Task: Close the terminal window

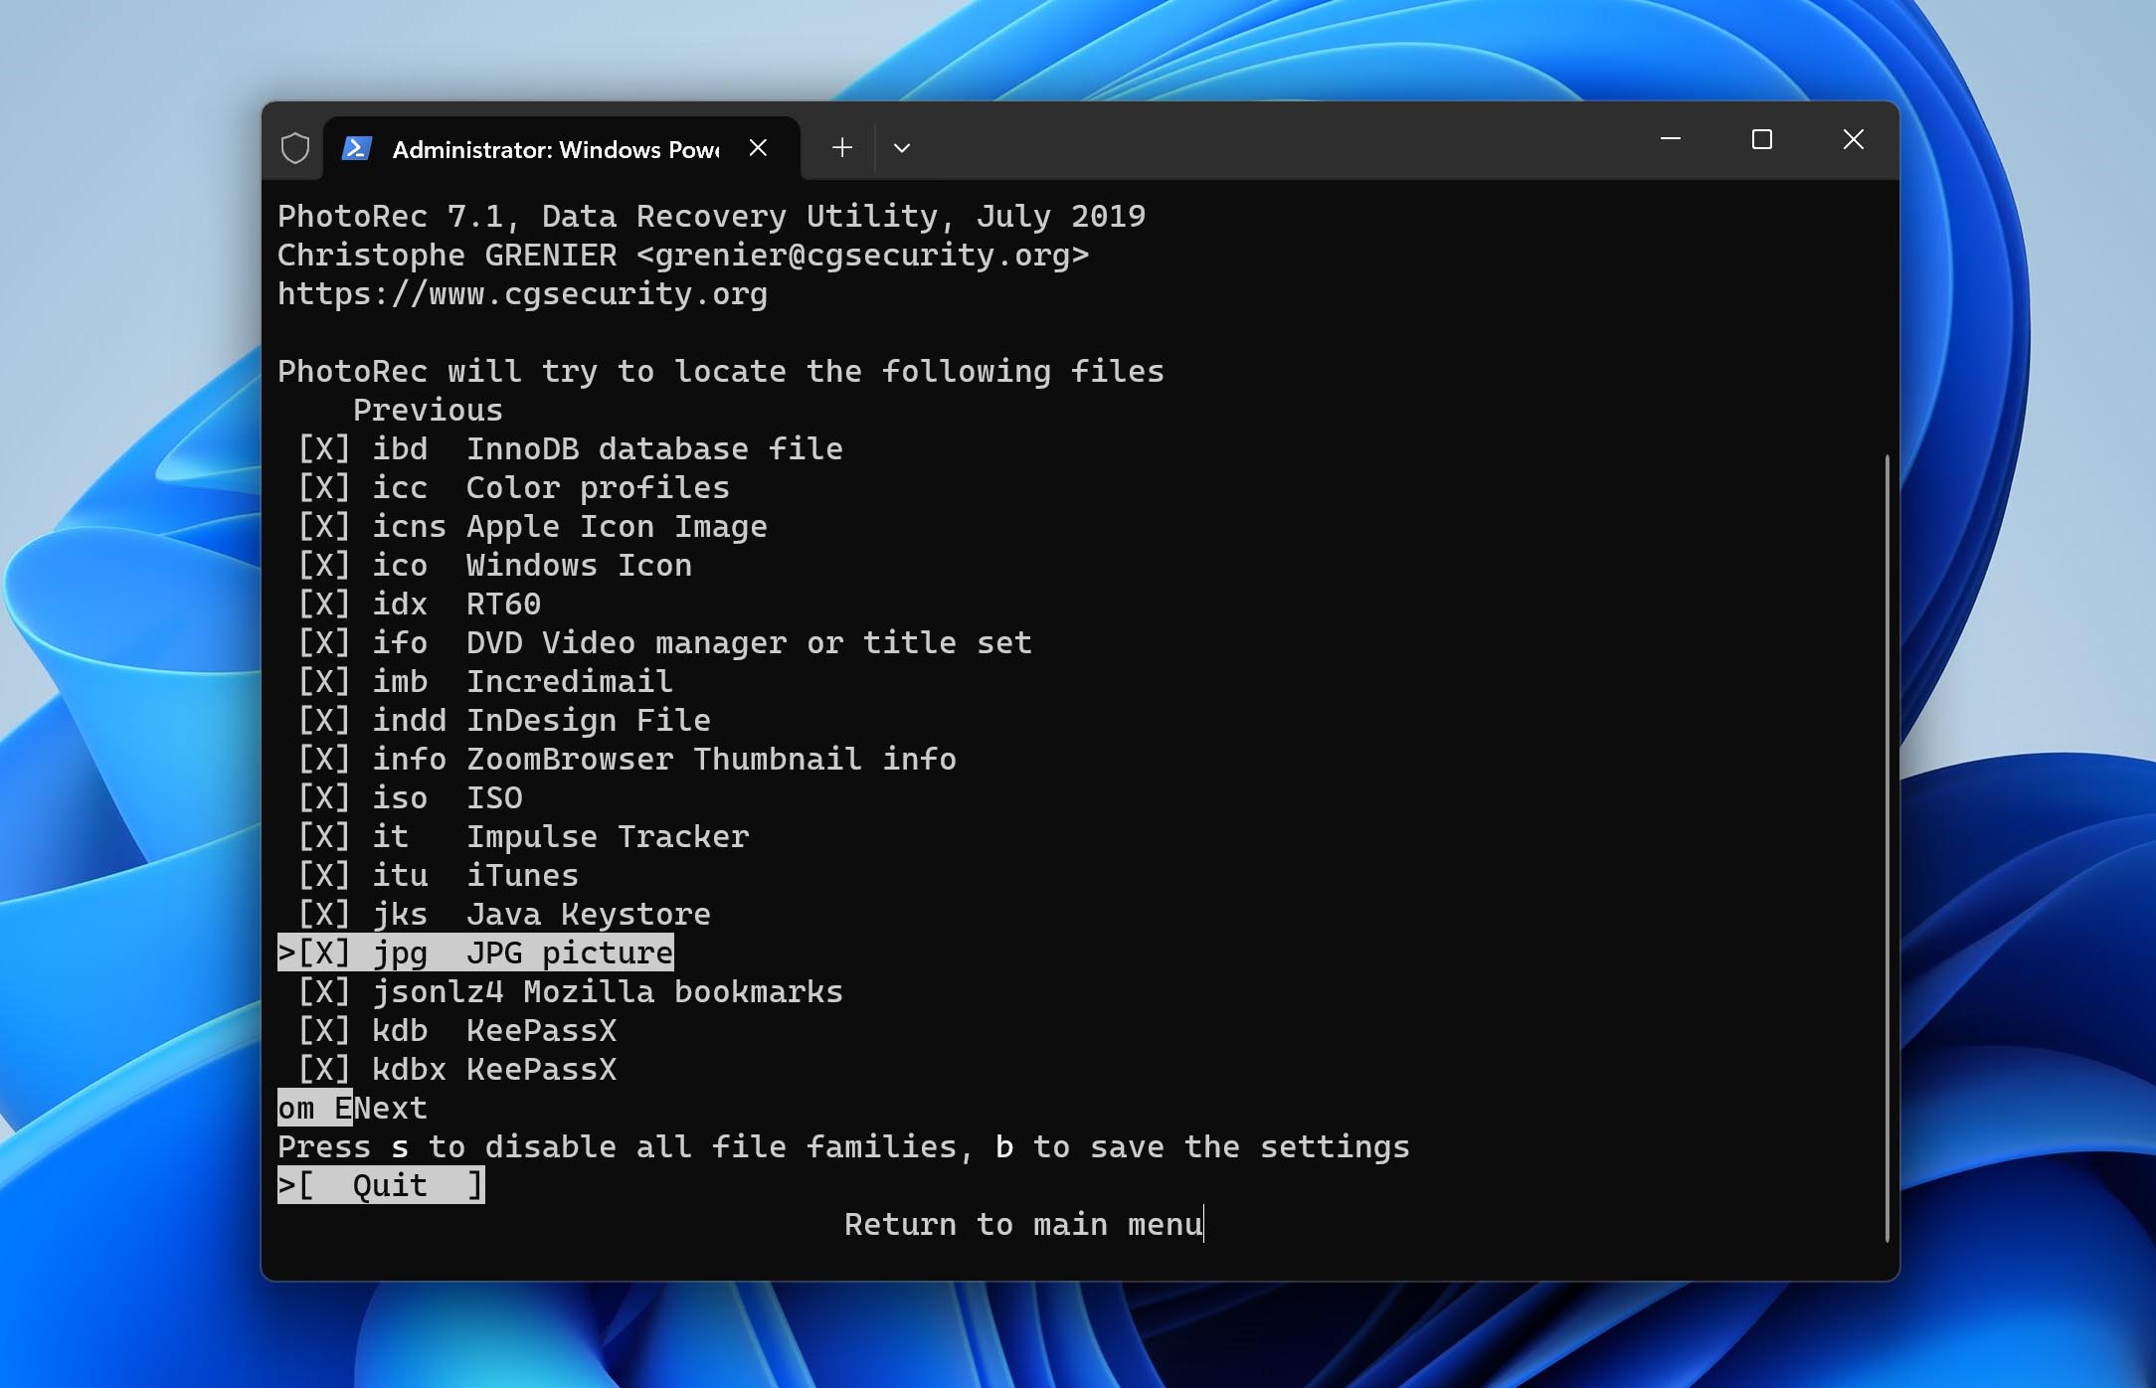Action: (x=1854, y=139)
